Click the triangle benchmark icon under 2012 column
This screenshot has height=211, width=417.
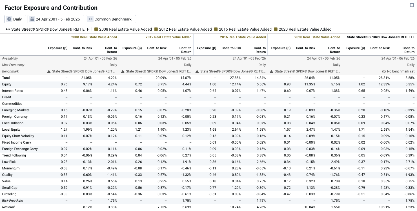click(123, 71)
